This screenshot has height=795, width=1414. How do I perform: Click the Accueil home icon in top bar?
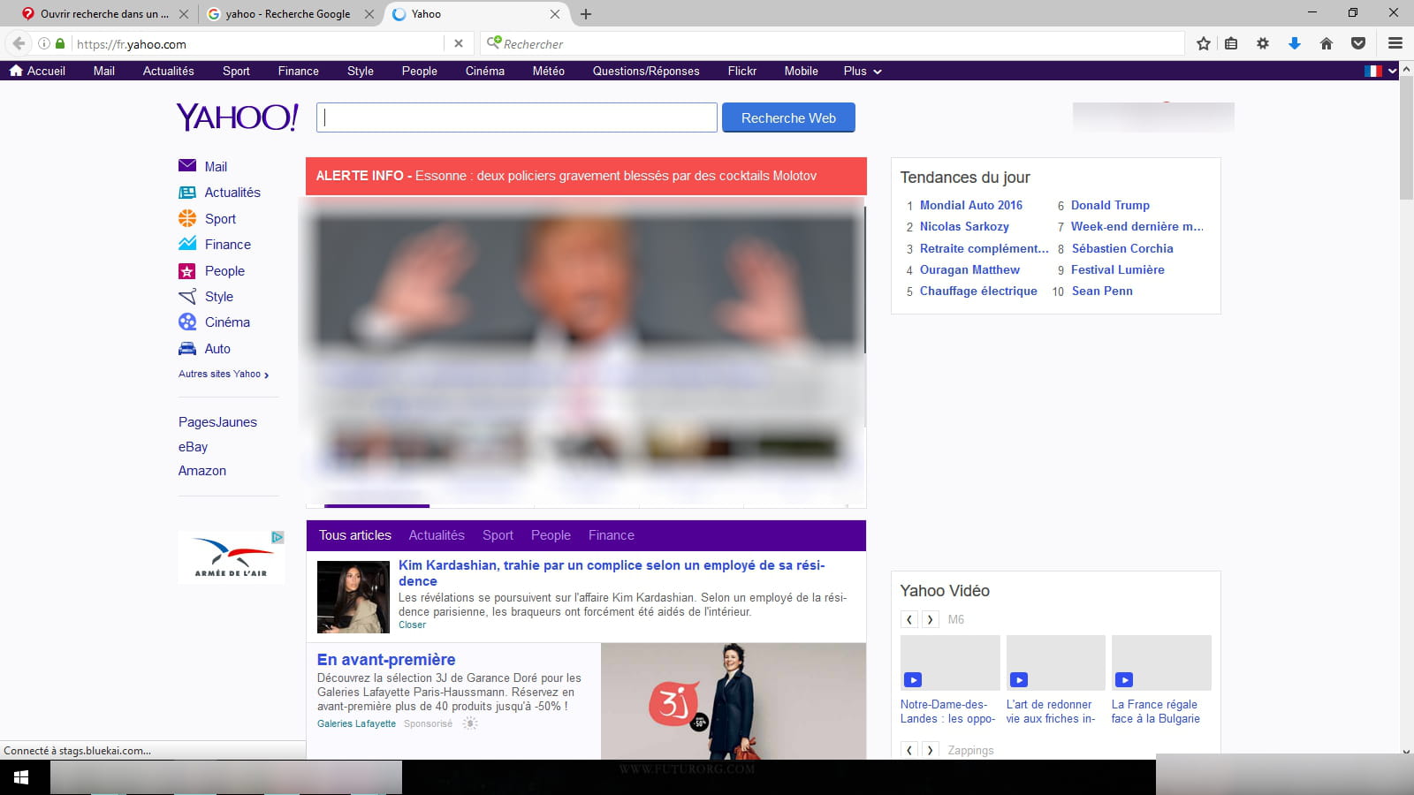pyautogui.click(x=16, y=71)
